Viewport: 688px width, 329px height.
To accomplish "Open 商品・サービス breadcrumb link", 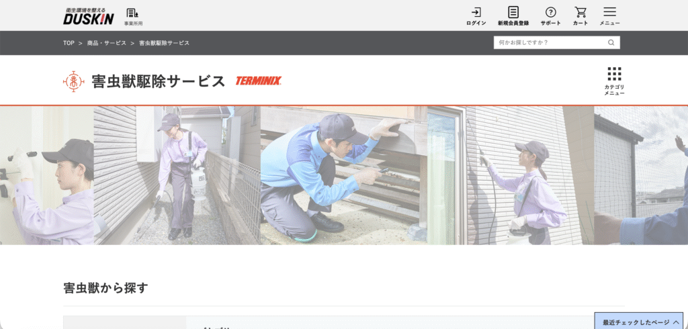I will pyautogui.click(x=107, y=43).
